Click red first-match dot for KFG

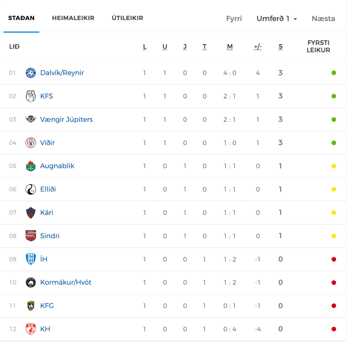(334, 306)
